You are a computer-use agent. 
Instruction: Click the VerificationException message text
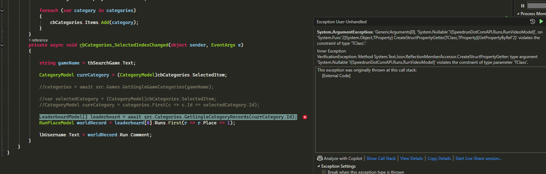tap(427, 60)
